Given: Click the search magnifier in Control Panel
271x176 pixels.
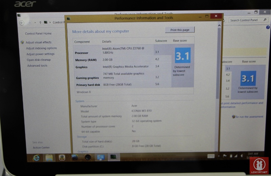Looking at the screenshot, I should coord(265,20).
